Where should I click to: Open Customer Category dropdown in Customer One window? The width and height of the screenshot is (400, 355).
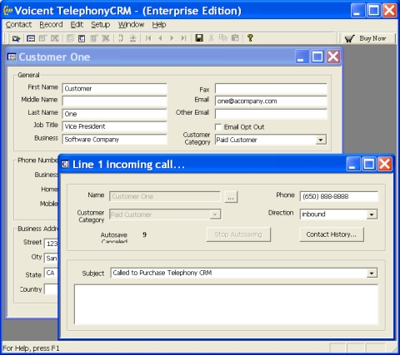pos(321,140)
